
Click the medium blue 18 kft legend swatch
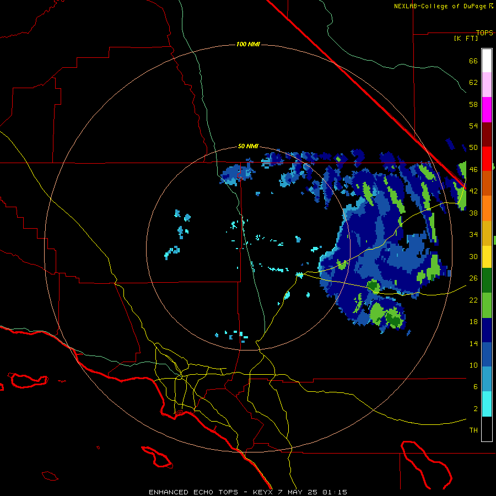tap(487, 354)
